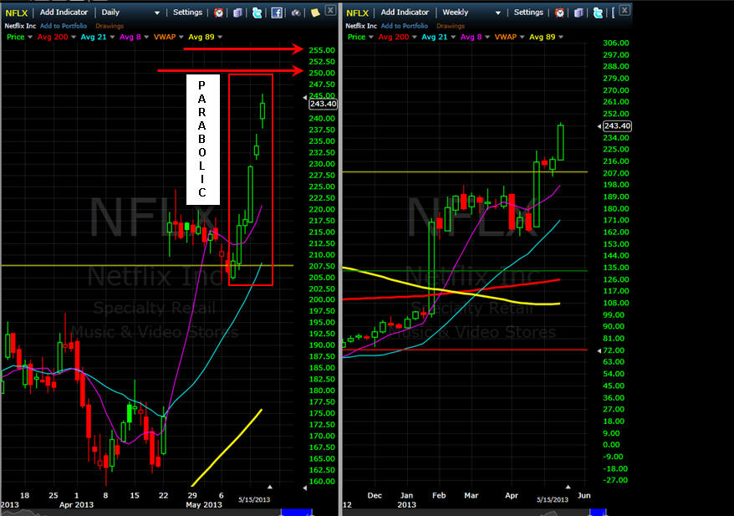Viewport: 734px width, 516px height.
Task: Click the camera snapshot icon in Daily chart
Action: tap(296, 13)
